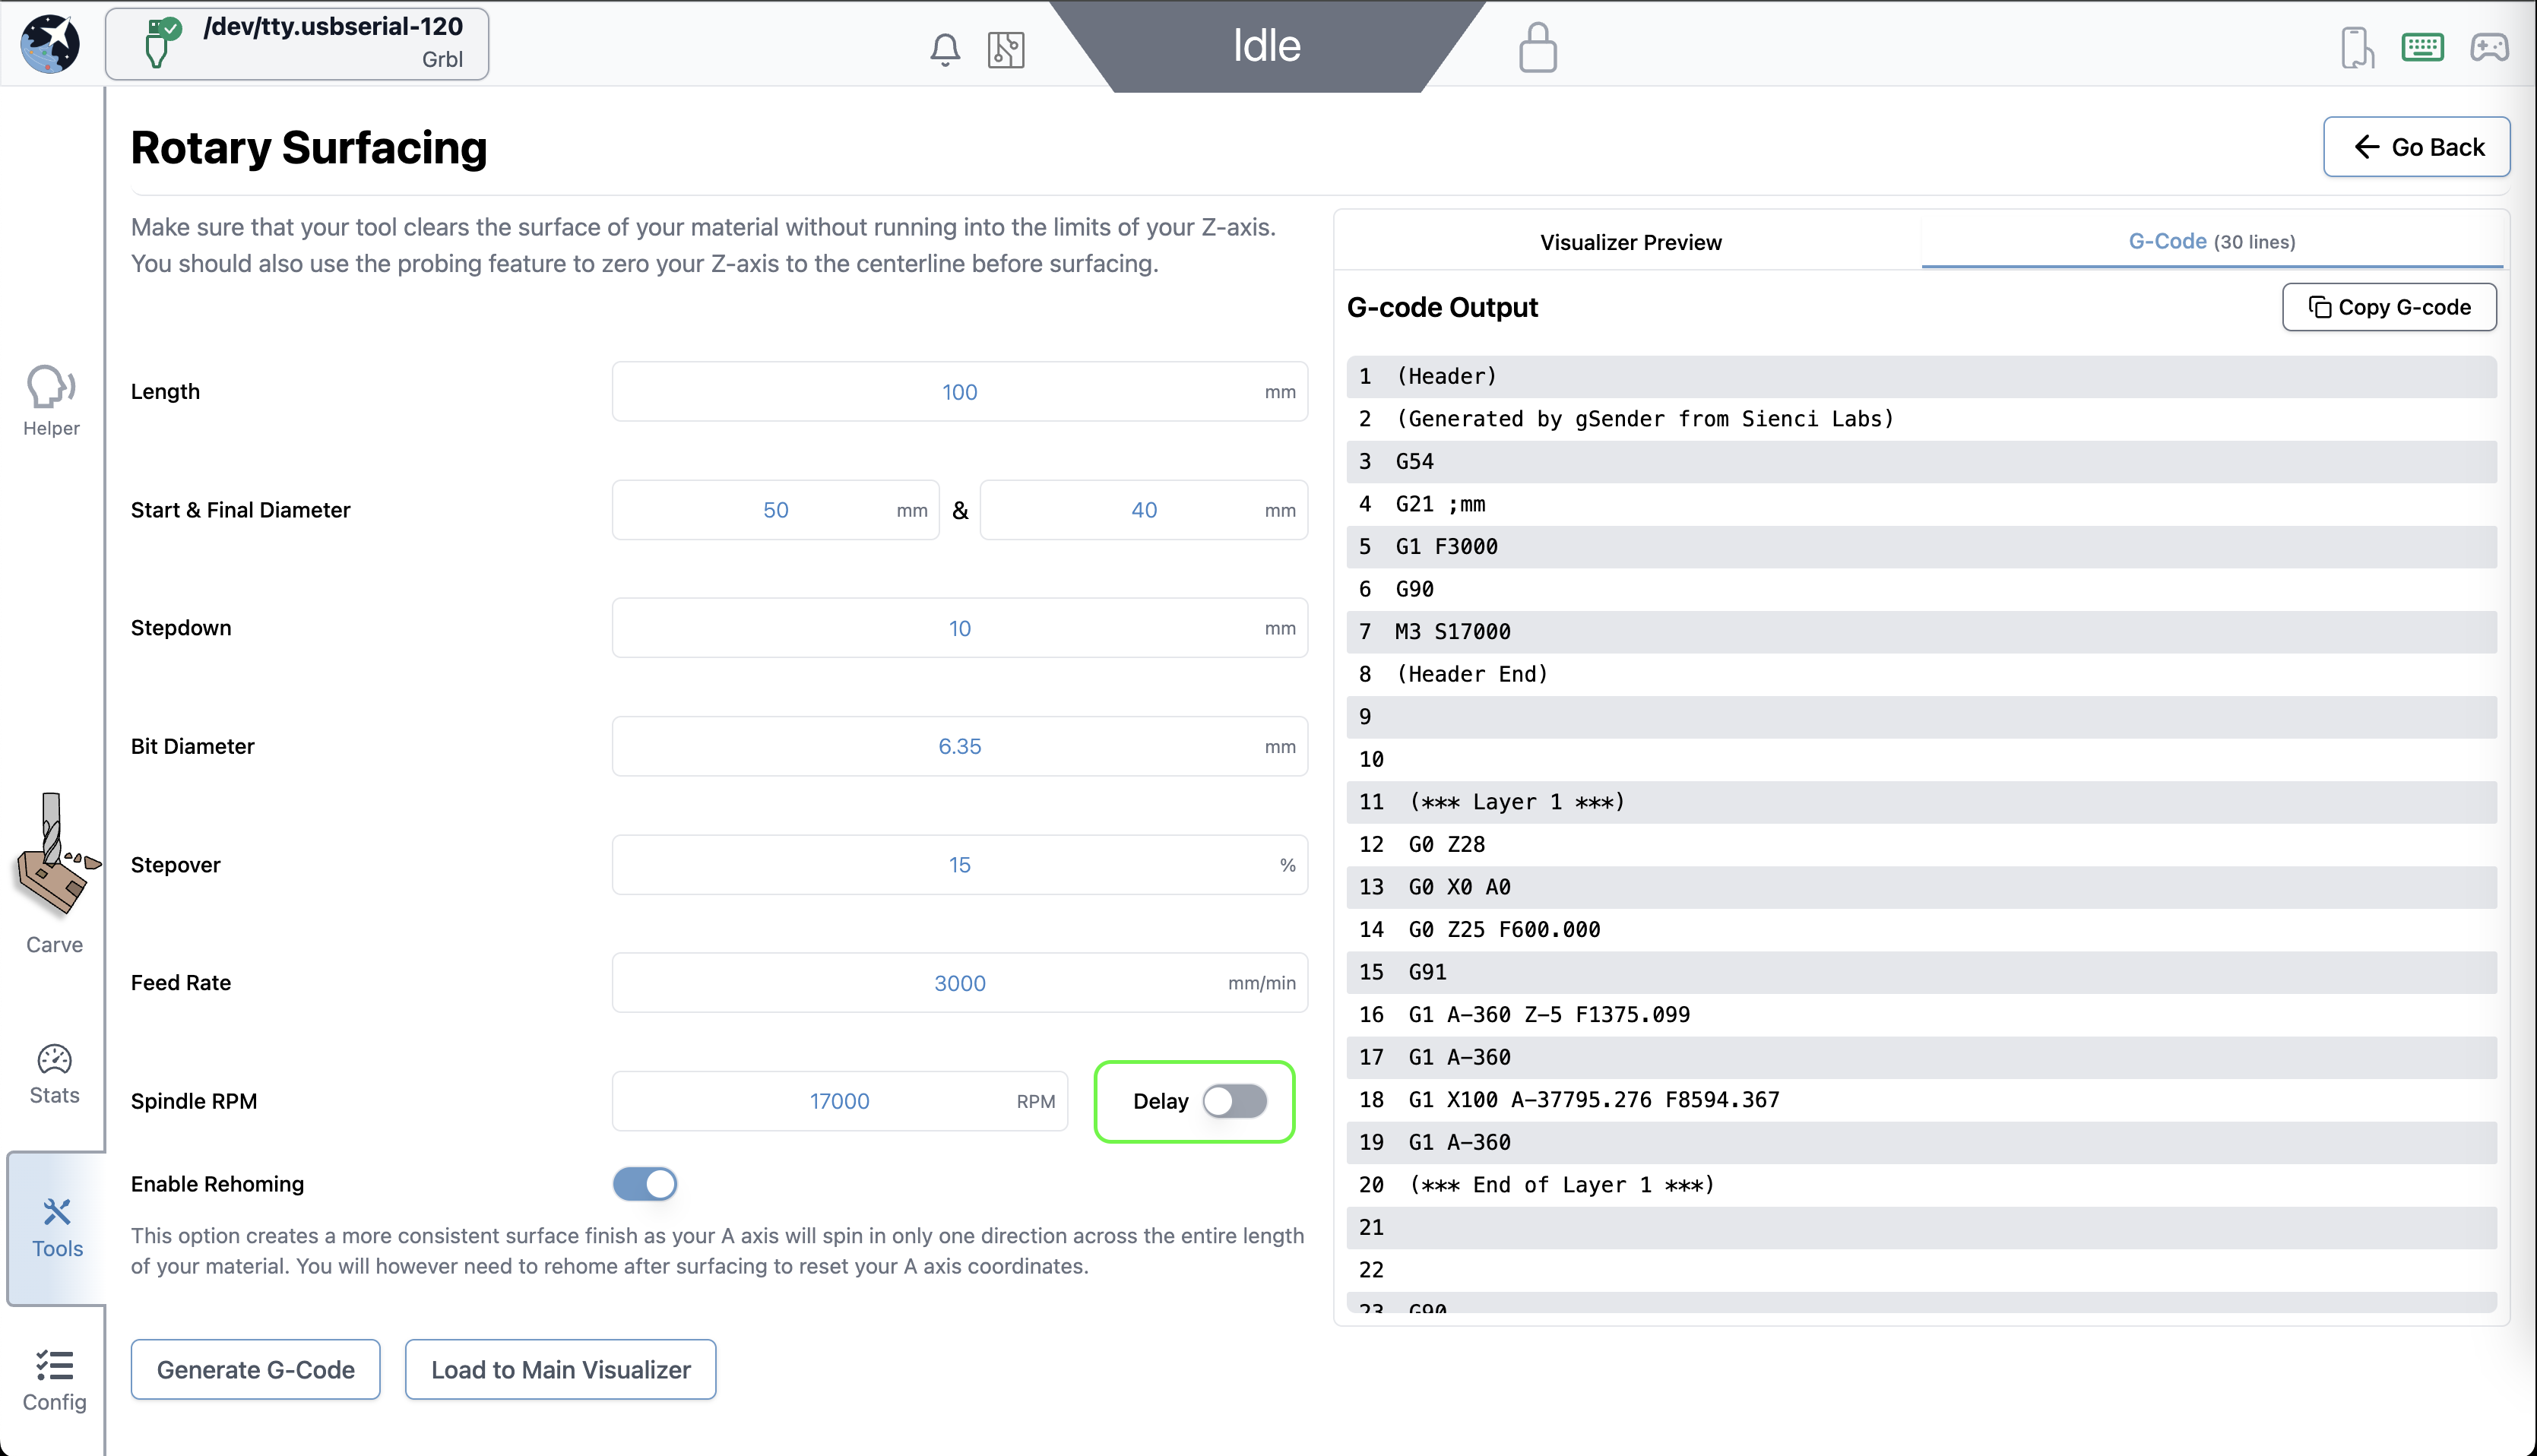Click the gamepad controller icon

[x=2489, y=47]
